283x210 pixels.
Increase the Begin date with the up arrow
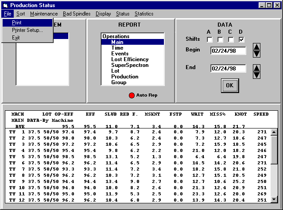pyautogui.click(x=256, y=47)
